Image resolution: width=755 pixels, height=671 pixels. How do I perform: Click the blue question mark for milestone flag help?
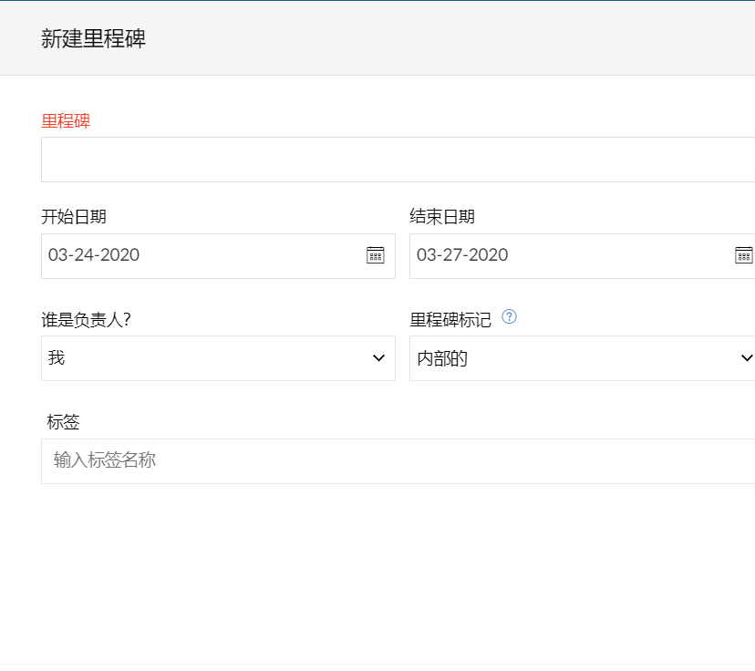point(511,317)
